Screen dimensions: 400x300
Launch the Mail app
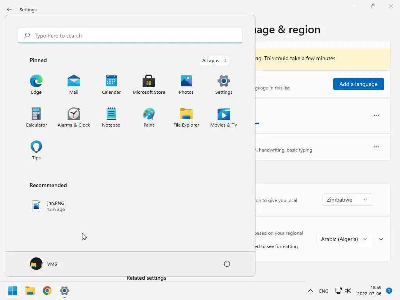click(74, 84)
